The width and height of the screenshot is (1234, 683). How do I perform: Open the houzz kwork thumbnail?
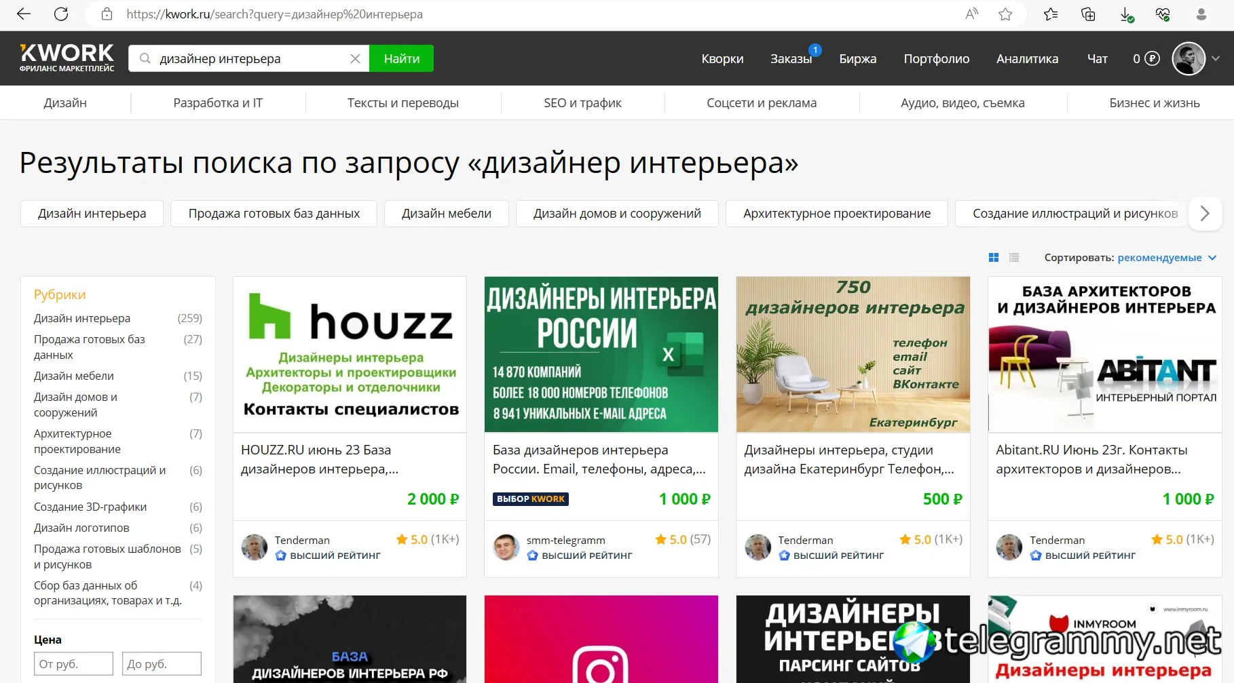click(350, 354)
